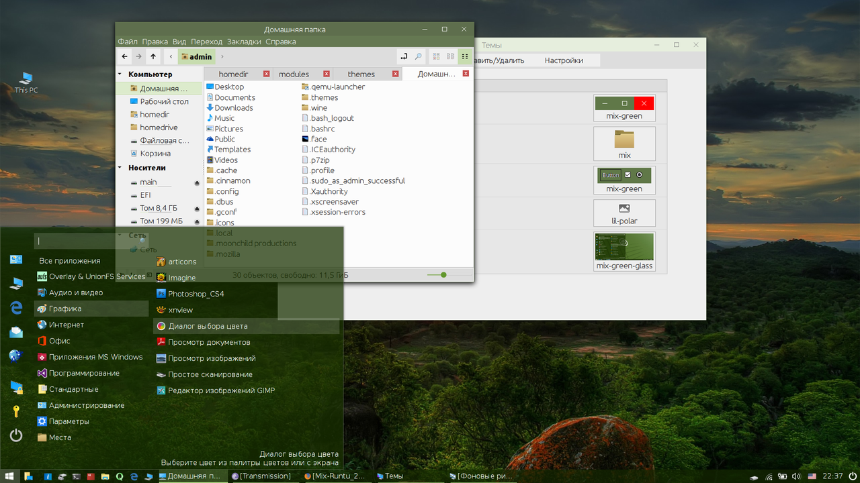This screenshot has height=483, width=860.
Task: Open the This PC desktop icon
Action: pyautogui.click(x=26, y=83)
